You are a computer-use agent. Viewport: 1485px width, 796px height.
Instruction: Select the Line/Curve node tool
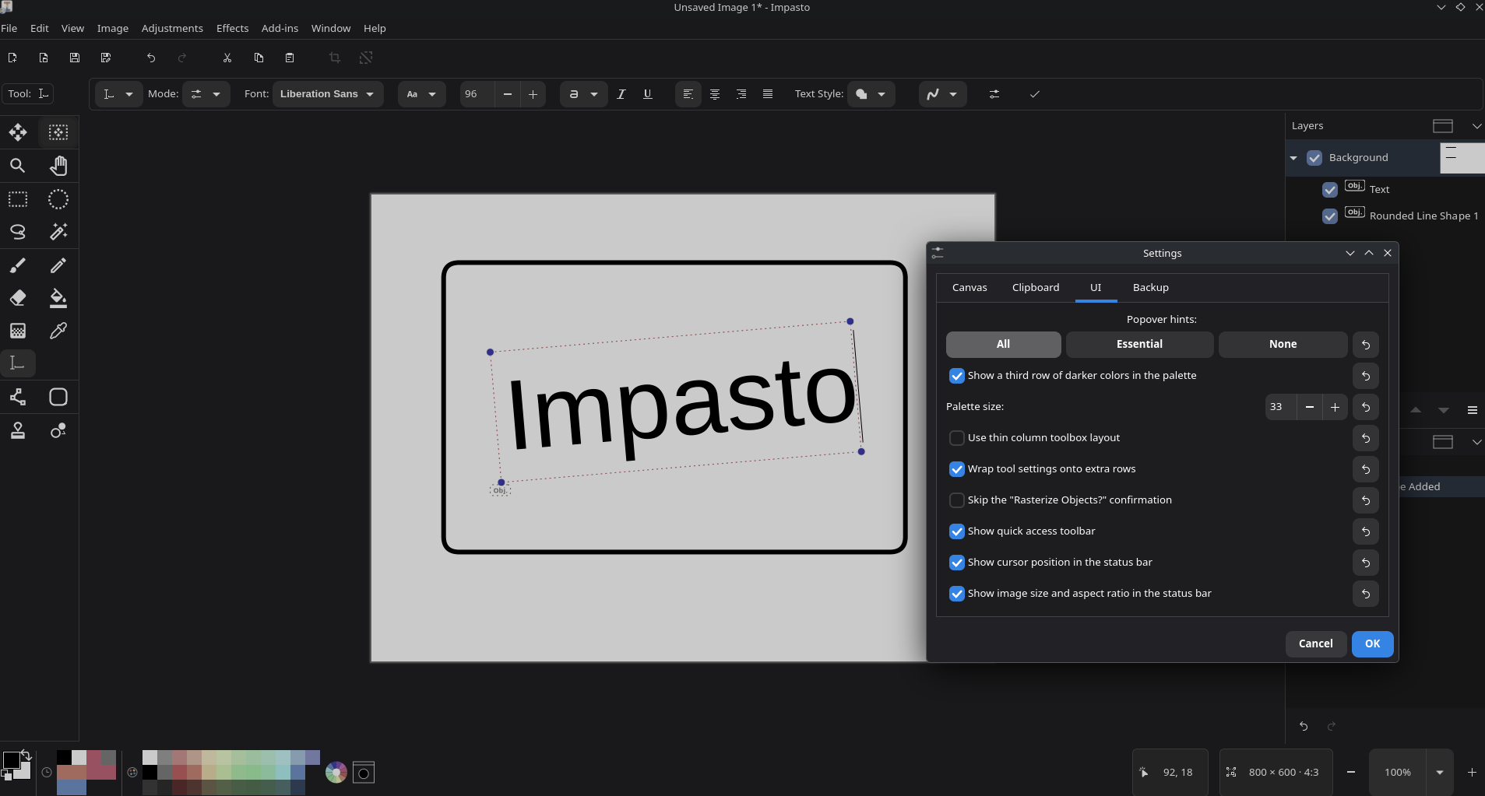click(x=18, y=398)
